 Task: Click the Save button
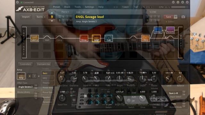click(168, 17)
